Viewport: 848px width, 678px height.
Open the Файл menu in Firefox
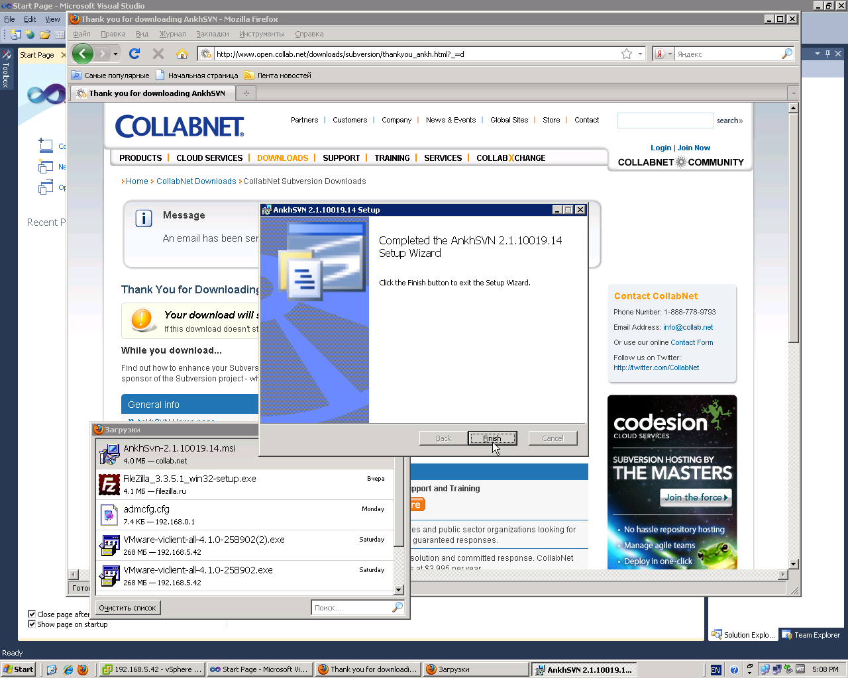tap(81, 34)
